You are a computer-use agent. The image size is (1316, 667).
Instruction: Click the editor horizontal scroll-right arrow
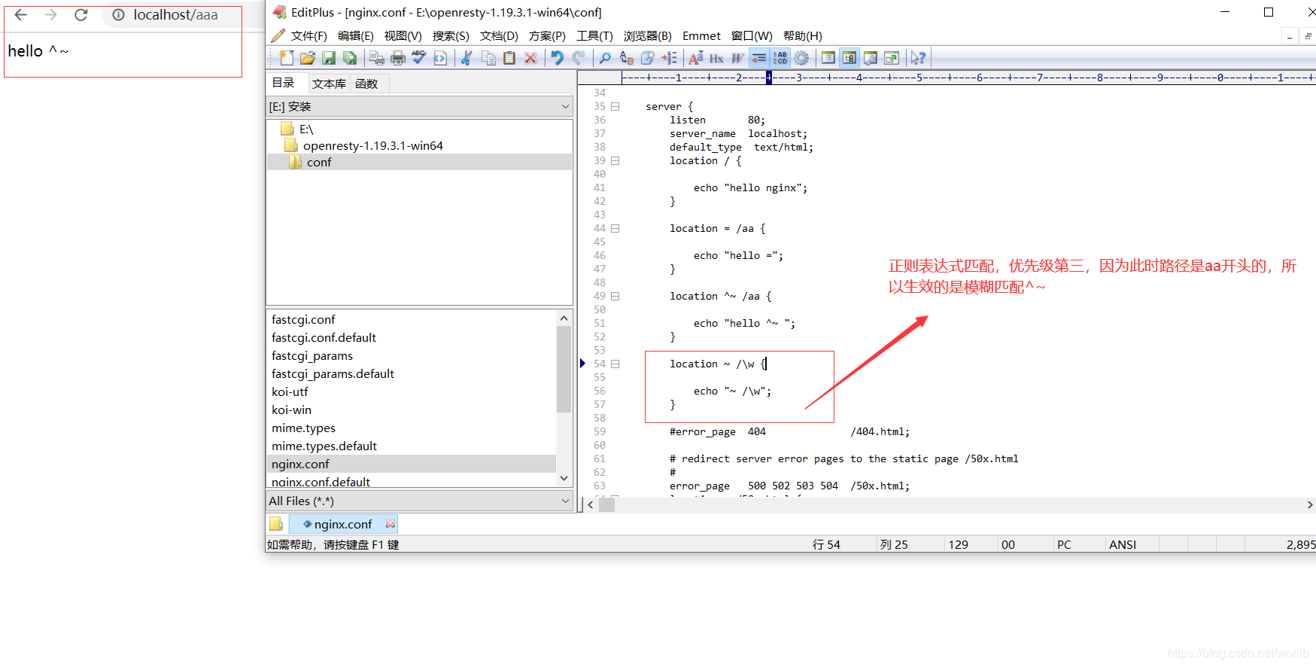tap(1310, 505)
